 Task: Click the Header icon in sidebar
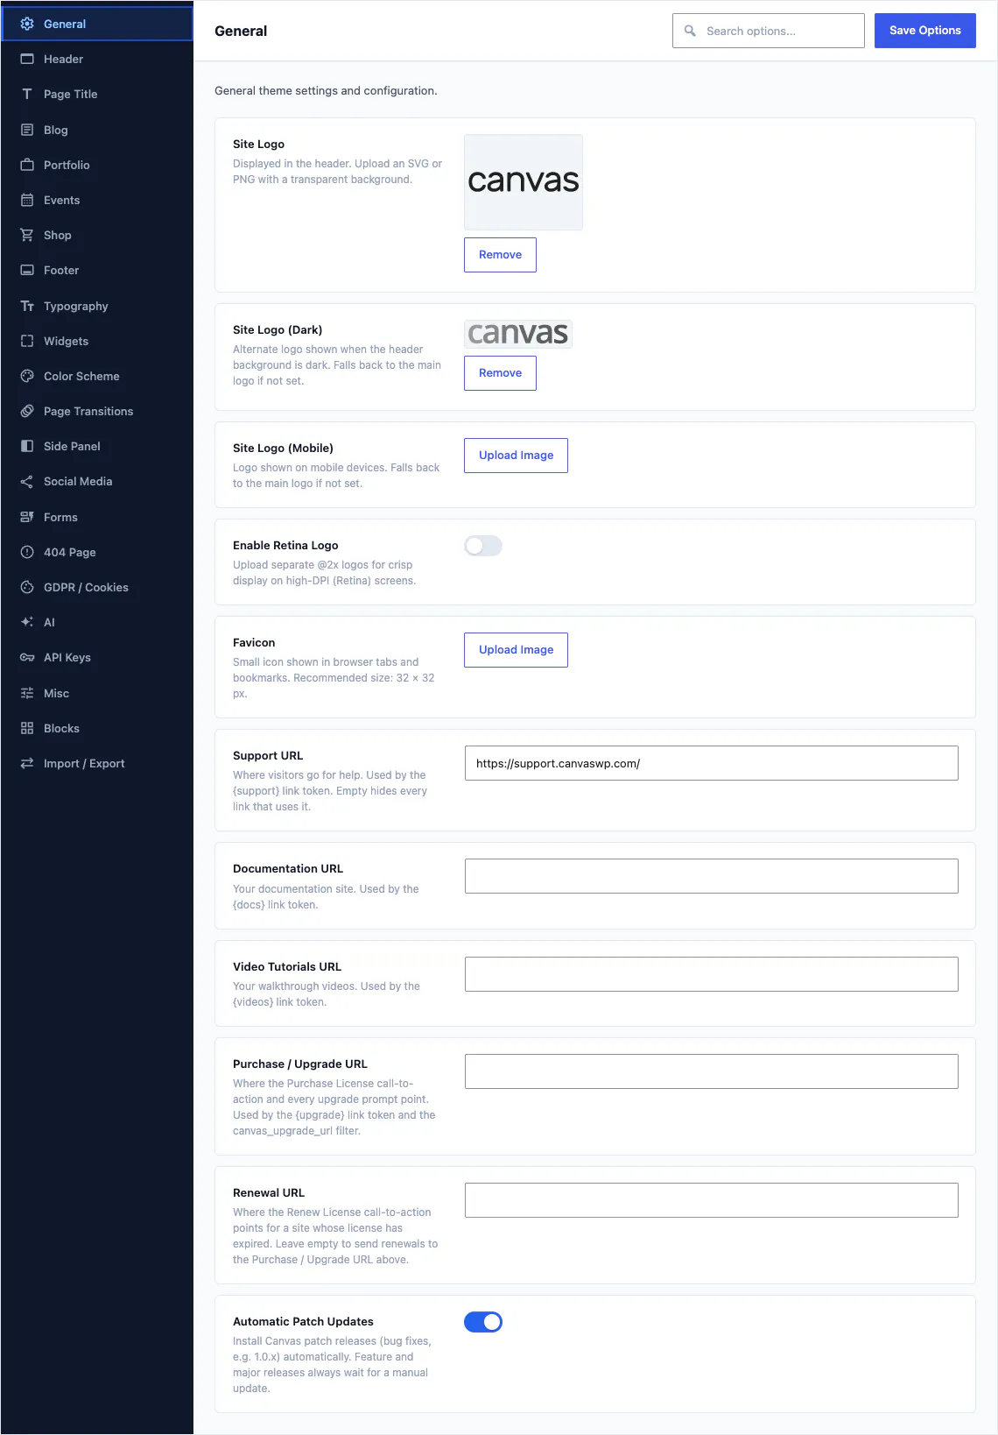click(x=27, y=59)
